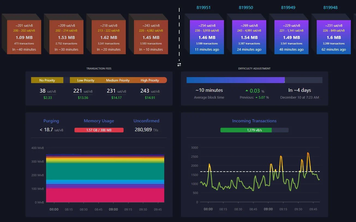Open the Incoming Transactions graph title
The height and width of the screenshot is (222, 356).
pyautogui.click(x=254, y=121)
